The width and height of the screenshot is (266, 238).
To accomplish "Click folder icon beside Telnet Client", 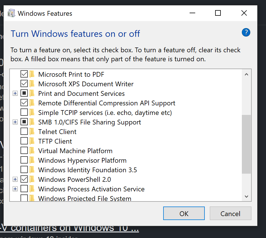I will tap(32, 132).
